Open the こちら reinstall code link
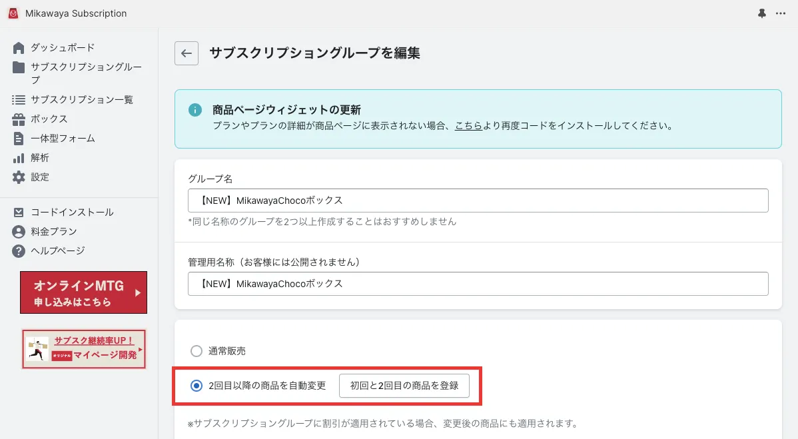This screenshot has height=439, width=798. click(470, 125)
